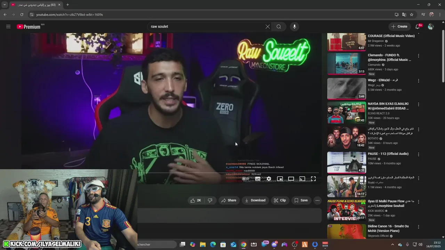Screen dimensions: 445x250
Task: Bookmark this page with the star
Action: [x=412, y=15]
